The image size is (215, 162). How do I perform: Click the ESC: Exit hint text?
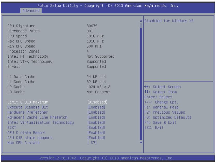(x=154, y=127)
